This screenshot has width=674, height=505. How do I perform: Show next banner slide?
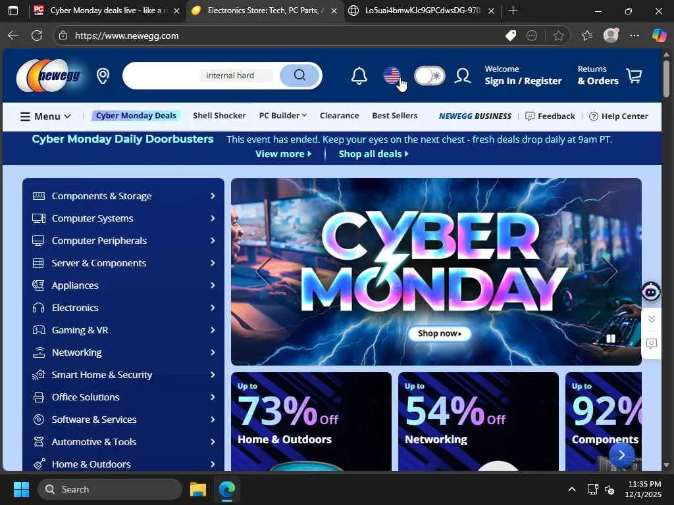(x=609, y=272)
